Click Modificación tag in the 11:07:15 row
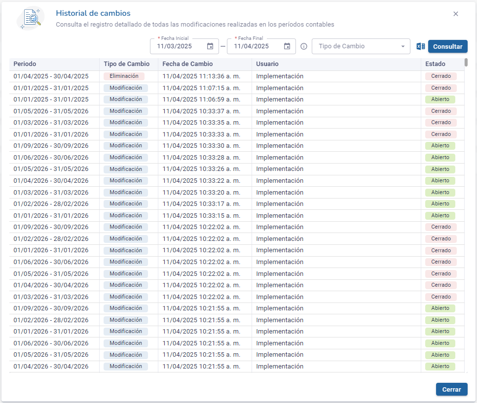The height and width of the screenshot is (403, 477). (126, 88)
